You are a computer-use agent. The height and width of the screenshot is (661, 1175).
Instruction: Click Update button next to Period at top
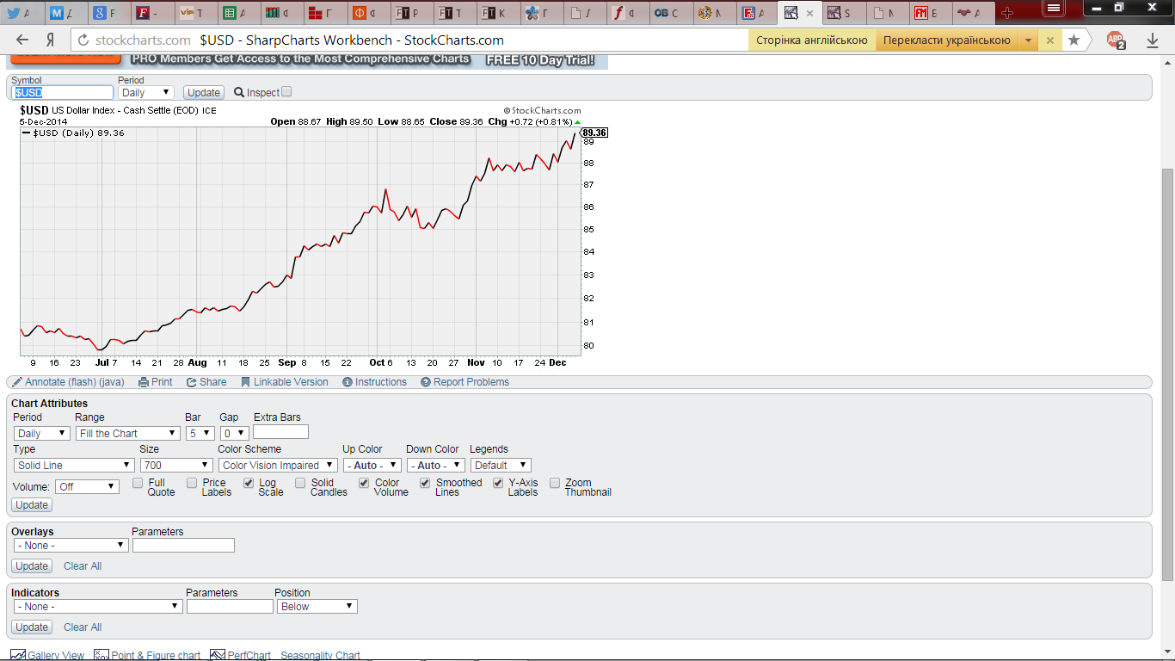tap(204, 92)
